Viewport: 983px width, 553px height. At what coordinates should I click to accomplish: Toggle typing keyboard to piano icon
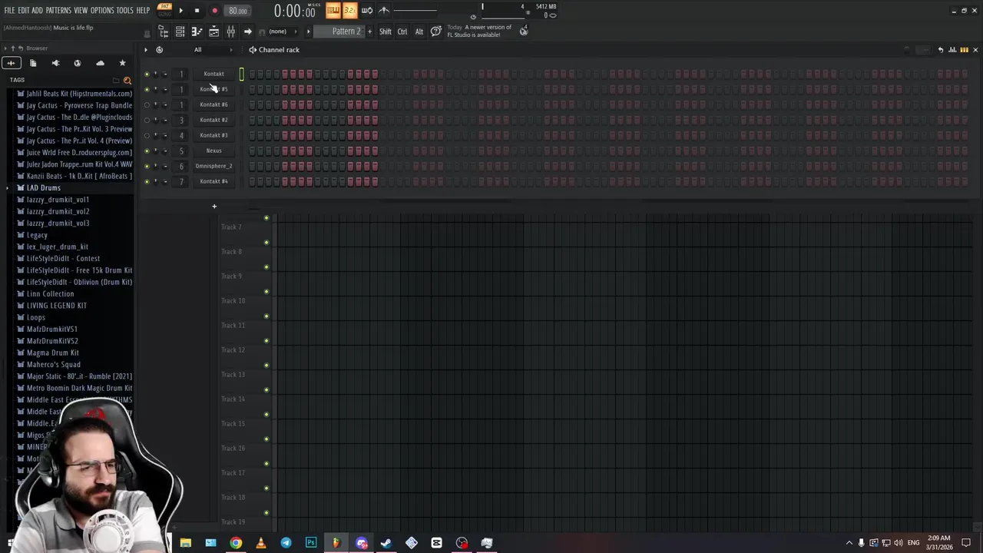[x=333, y=11]
